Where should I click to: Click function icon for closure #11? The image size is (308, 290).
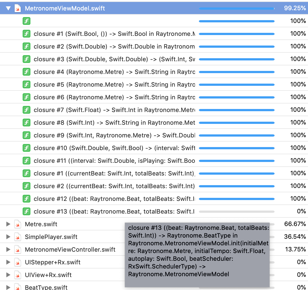(27, 161)
